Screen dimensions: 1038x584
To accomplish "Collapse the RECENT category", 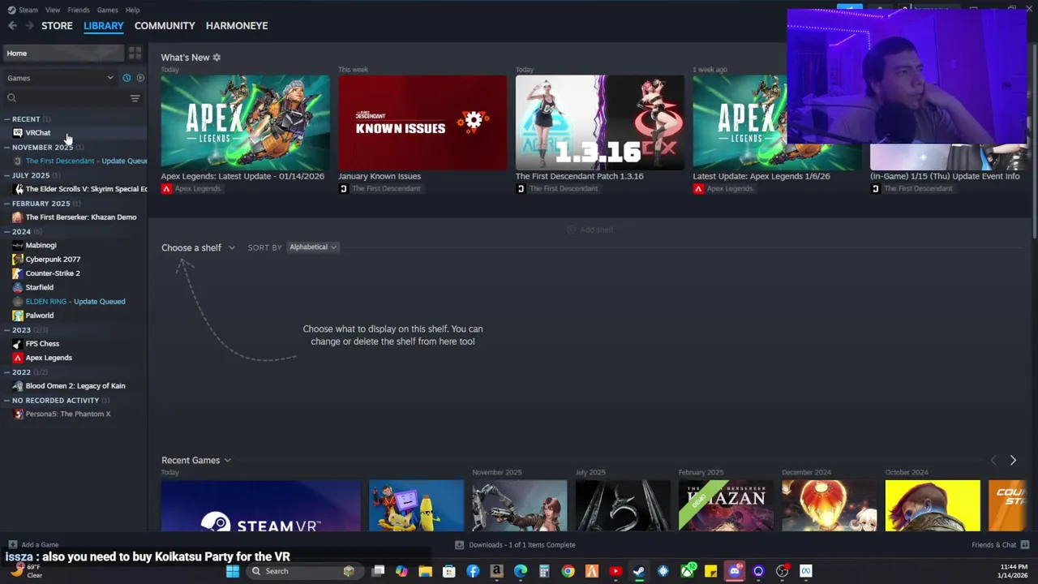I will pyautogui.click(x=7, y=119).
